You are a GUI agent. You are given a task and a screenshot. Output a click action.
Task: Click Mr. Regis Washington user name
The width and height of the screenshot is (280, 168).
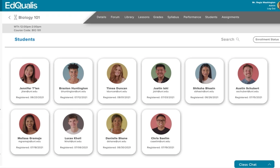click(264, 2)
